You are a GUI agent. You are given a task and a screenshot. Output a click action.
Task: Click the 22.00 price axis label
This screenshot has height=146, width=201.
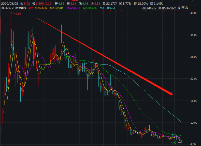click(x=194, y=79)
